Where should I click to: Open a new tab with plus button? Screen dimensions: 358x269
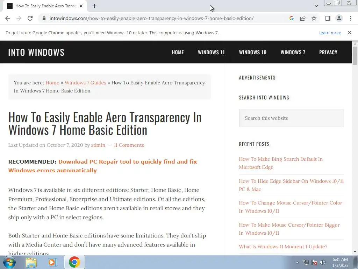(x=94, y=6)
